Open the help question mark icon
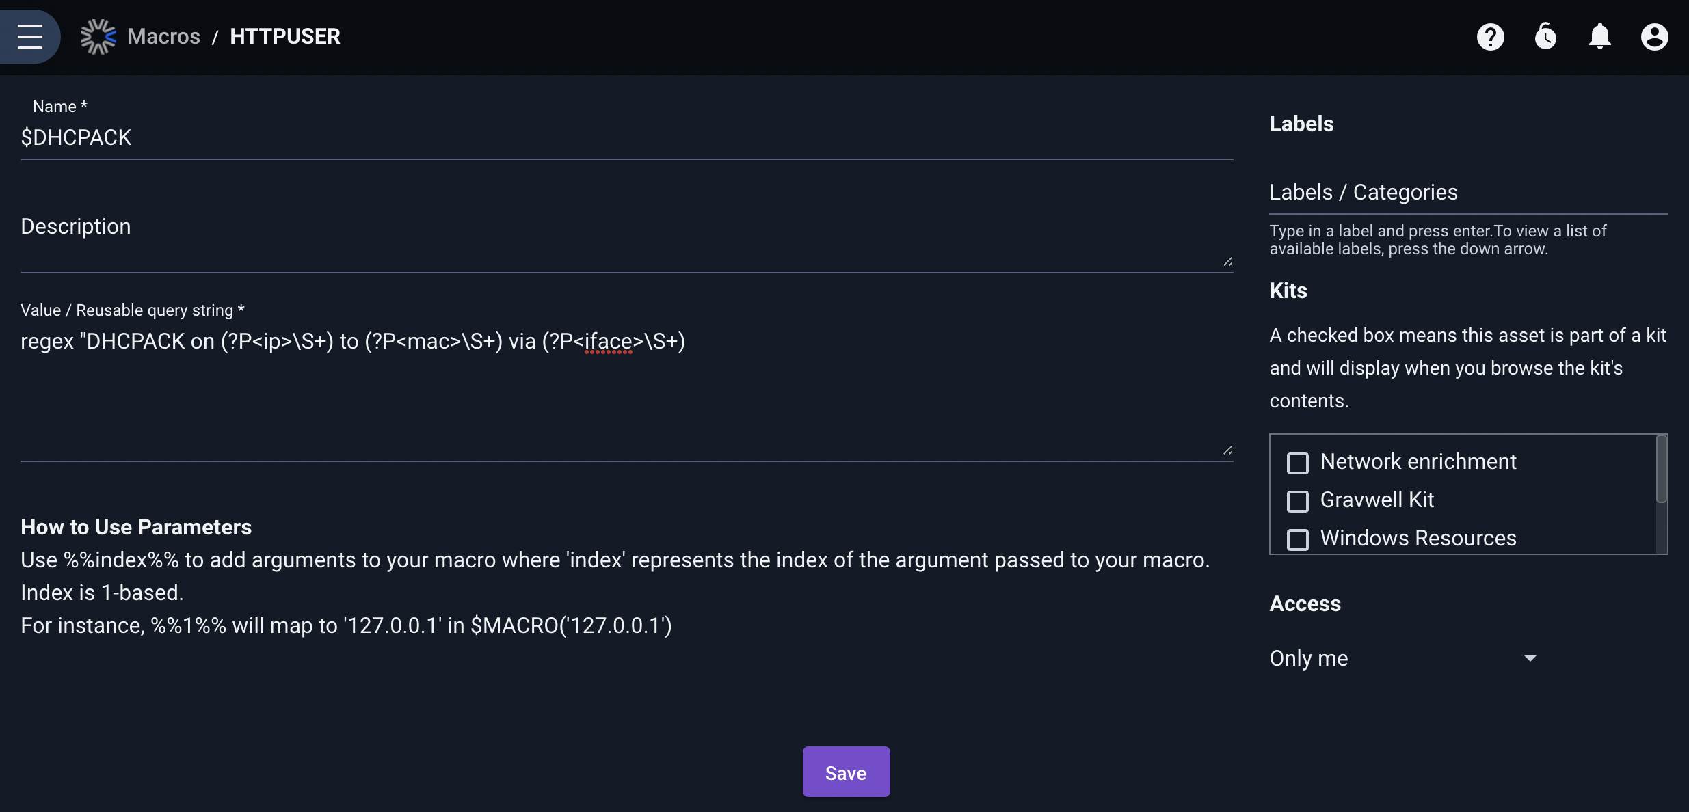The image size is (1689, 812). (x=1491, y=37)
